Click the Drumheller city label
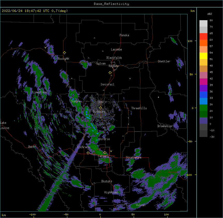This screenshot has width=223, height=218. point(165,126)
